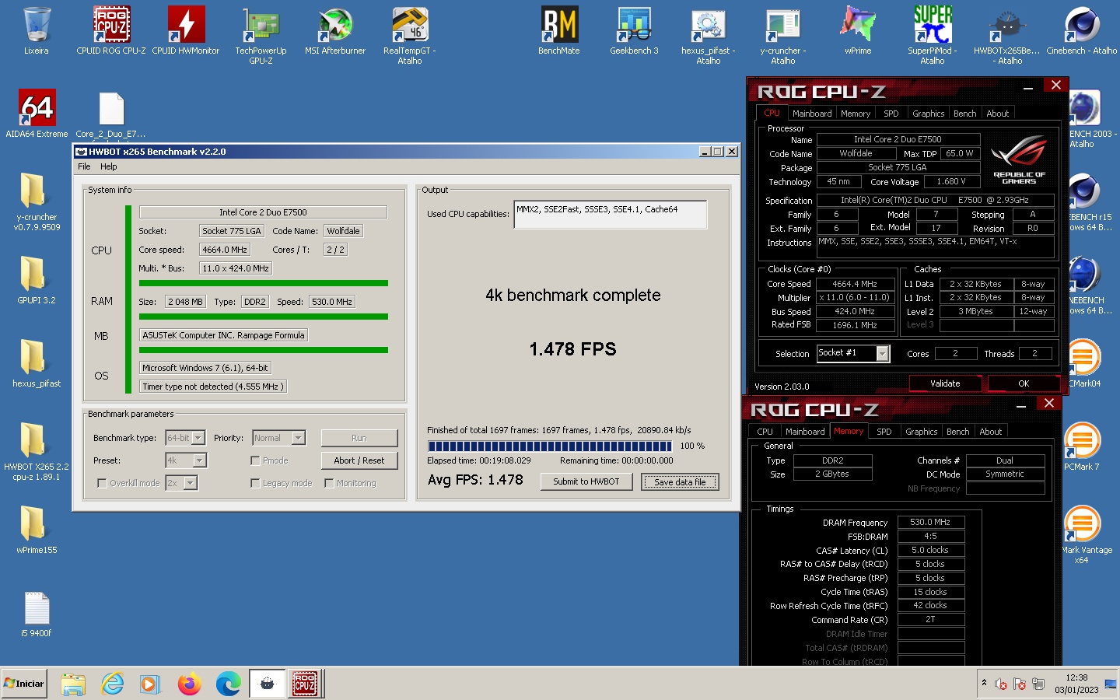This screenshot has width=1120, height=700.
Task: Open CPUID HWMonitor desktop shortcut
Action: [x=186, y=31]
